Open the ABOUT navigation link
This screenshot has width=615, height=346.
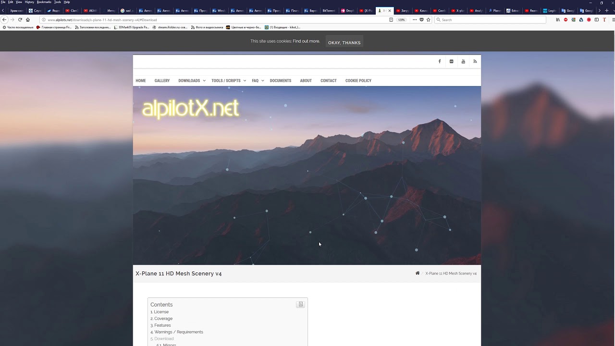click(306, 81)
